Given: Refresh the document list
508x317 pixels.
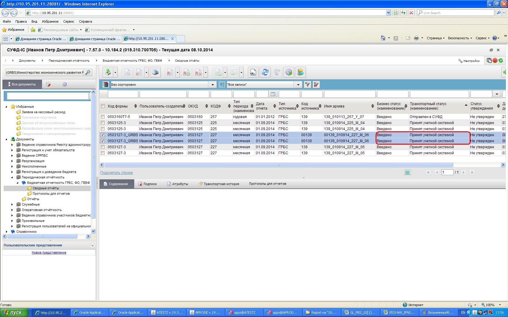Looking at the screenshot, I should pos(265,72).
